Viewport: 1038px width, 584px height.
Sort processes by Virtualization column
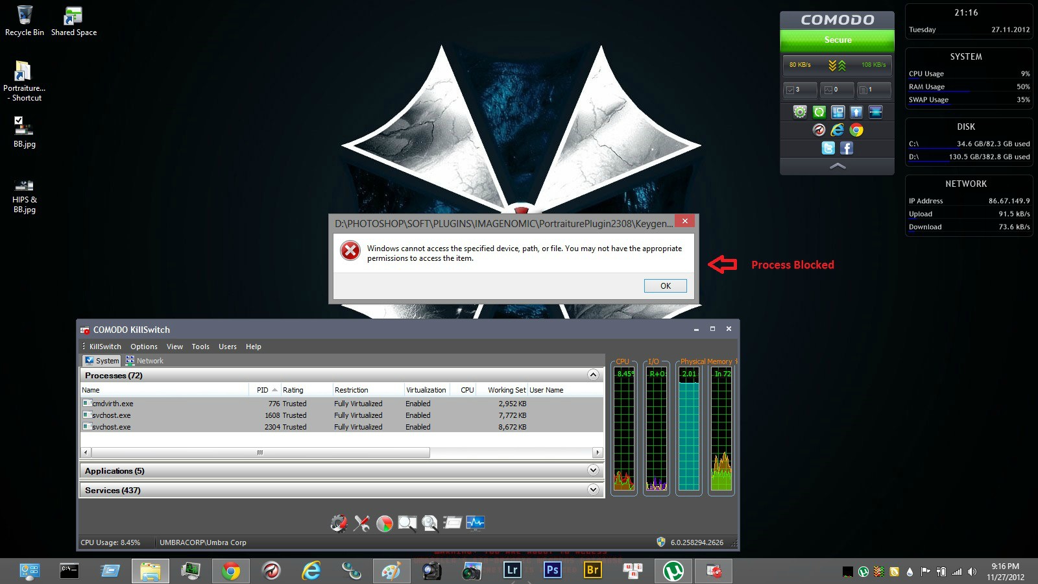pos(426,390)
